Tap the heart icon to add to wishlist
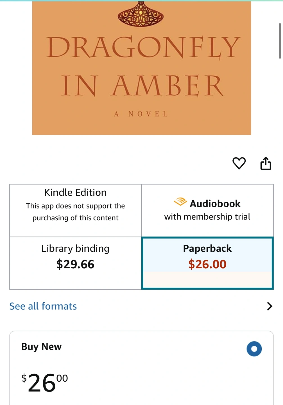The width and height of the screenshot is (283, 405). pos(239,163)
